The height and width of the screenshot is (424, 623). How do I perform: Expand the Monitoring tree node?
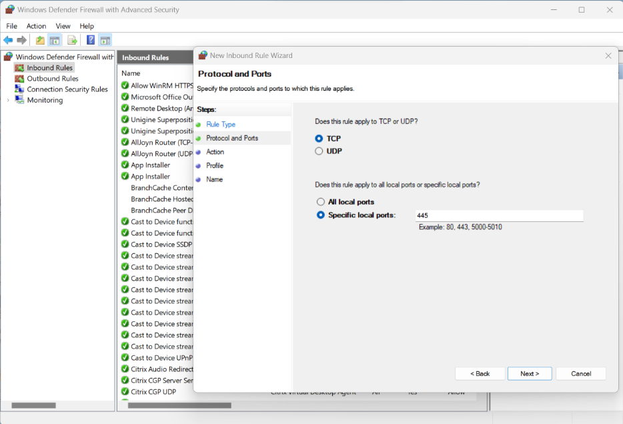point(9,100)
